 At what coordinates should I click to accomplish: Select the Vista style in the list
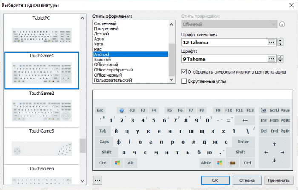click(x=98, y=44)
